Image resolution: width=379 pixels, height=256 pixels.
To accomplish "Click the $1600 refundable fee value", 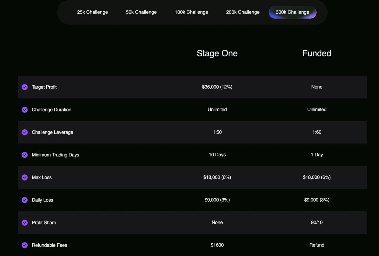I will click(217, 245).
